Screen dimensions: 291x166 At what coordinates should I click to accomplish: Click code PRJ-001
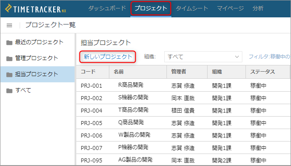[x=91, y=86]
